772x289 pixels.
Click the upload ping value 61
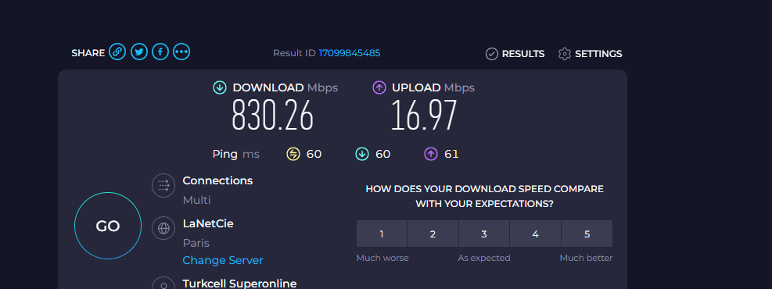pyautogui.click(x=451, y=155)
